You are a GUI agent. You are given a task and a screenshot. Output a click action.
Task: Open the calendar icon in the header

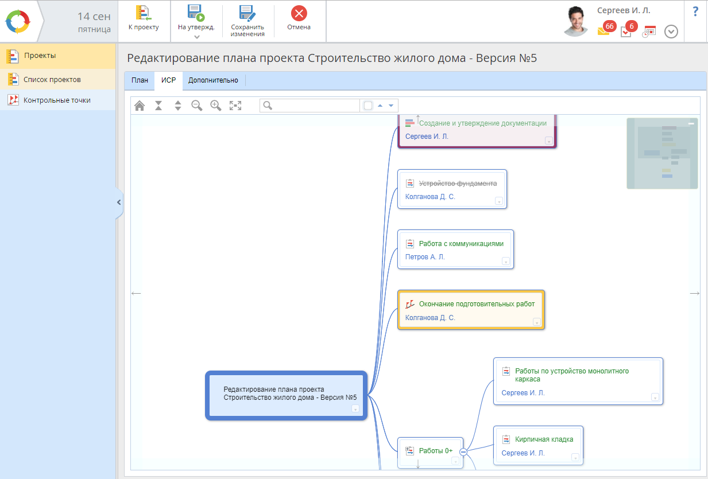pos(649,32)
